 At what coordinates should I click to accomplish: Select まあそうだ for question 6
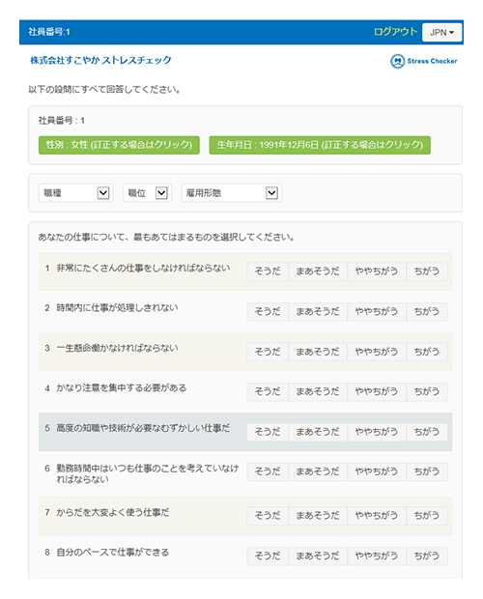click(x=318, y=471)
